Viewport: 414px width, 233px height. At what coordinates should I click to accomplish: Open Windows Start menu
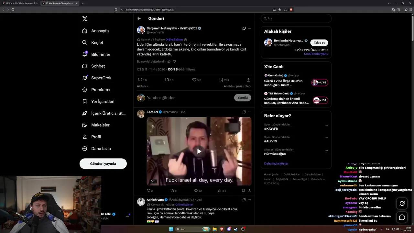click(x=171, y=229)
